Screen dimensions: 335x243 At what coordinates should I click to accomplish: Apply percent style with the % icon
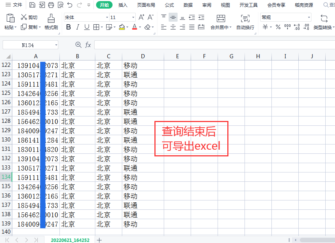[x=278, y=27]
